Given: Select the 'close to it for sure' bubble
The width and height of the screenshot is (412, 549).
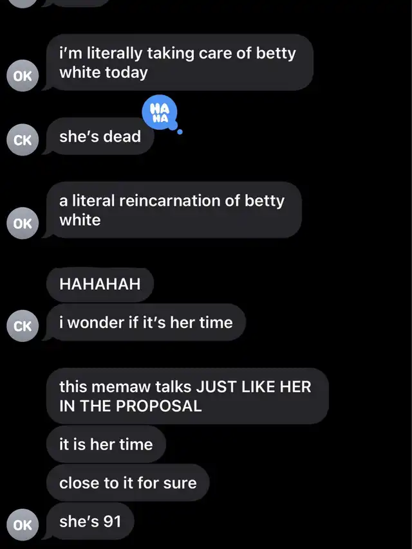Looking at the screenshot, I should (128, 483).
